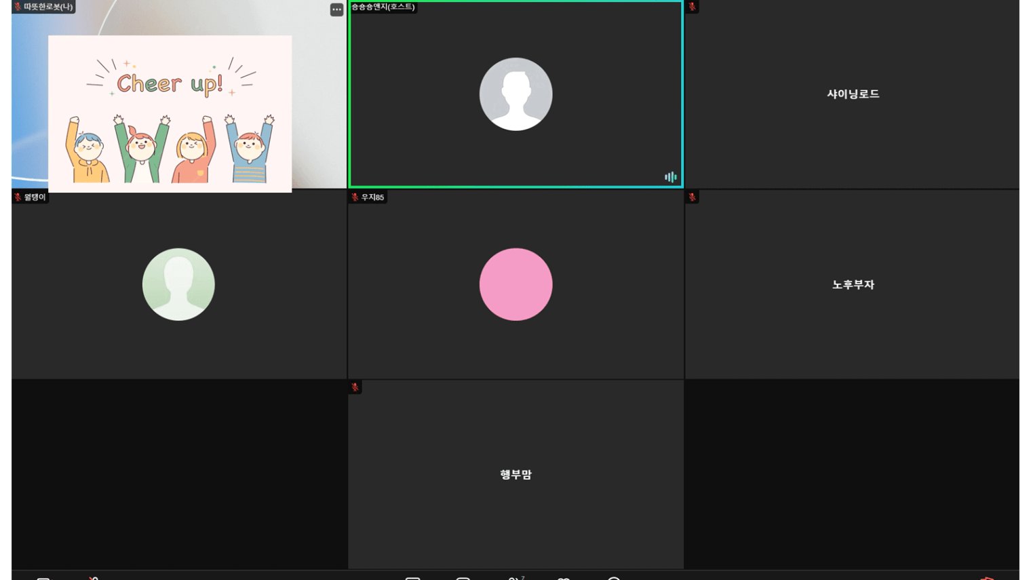Click 우지85's pink circle avatar
This screenshot has height=580, width=1031.
515,284
